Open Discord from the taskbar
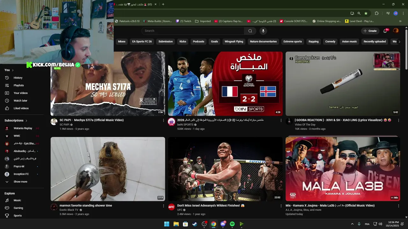408x229 pixels. (223, 224)
